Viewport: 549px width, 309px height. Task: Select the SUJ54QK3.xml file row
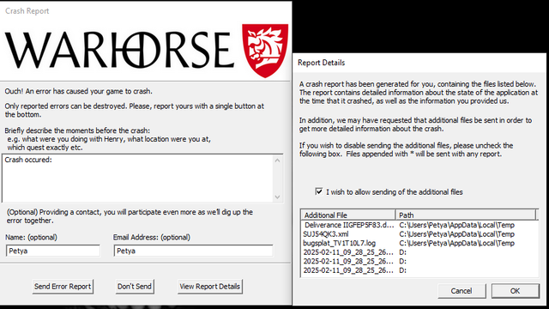point(419,234)
